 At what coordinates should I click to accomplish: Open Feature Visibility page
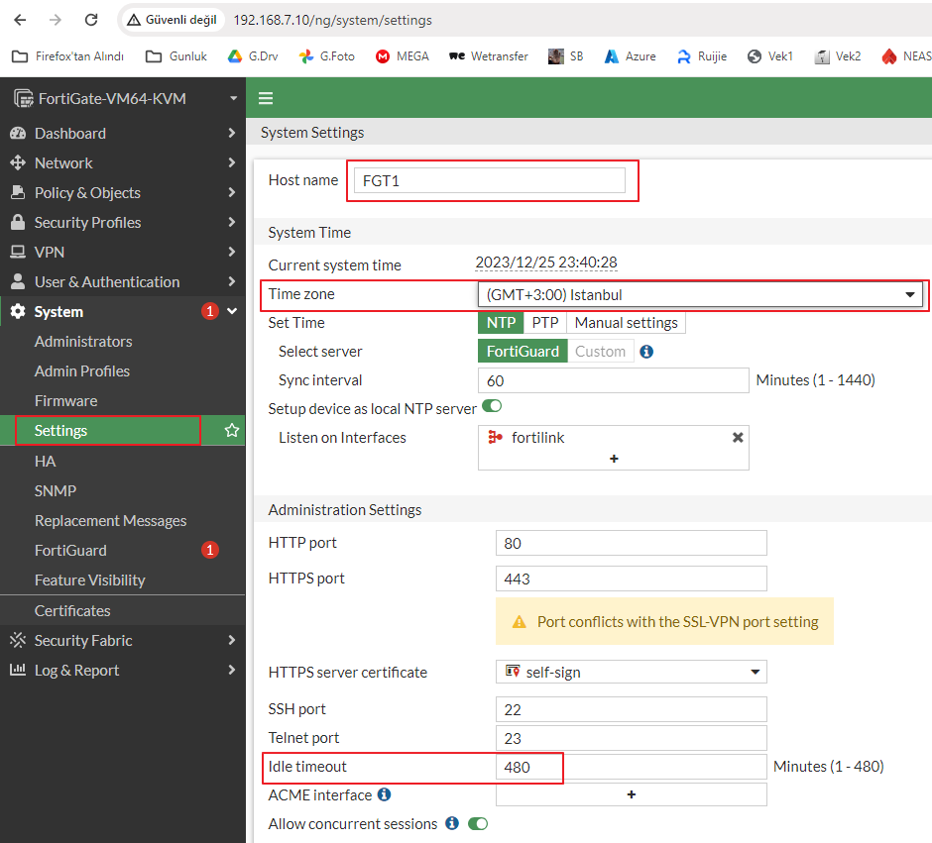tap(90, 580)
